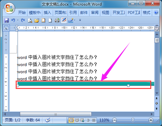This screenshot has width=162, height=126.
Task: Click horizontal scrollbar right arrow
Action: (152, 114)
